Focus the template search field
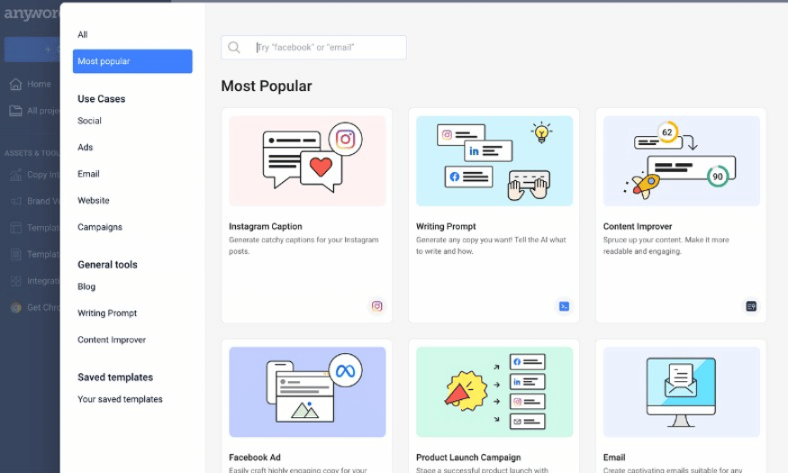Screen dimensions: 788x473 pyautogui.click(x=313, y=47)
